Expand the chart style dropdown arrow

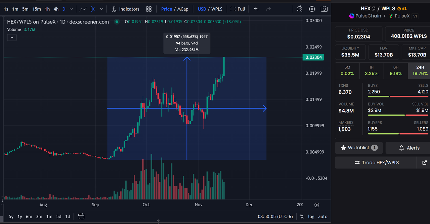pyautogui.click(x=101, y=9)
